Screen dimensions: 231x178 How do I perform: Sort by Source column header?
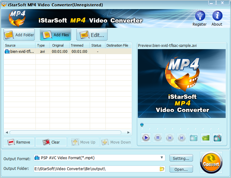pyautogui.click(x=20, y=45)
